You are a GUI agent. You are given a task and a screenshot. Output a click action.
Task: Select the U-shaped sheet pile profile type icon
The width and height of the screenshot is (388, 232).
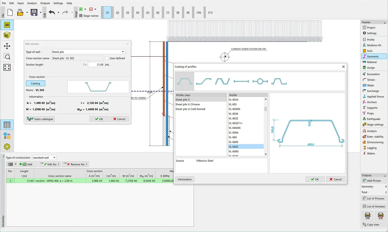(x=185, y=81)
